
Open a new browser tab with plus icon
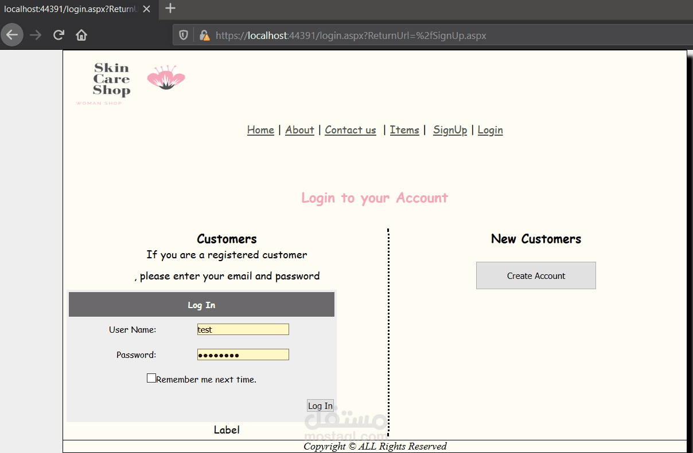[169, 9]
